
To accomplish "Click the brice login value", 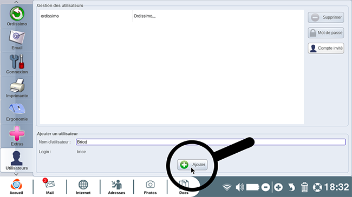I will [x=81, y=152].
